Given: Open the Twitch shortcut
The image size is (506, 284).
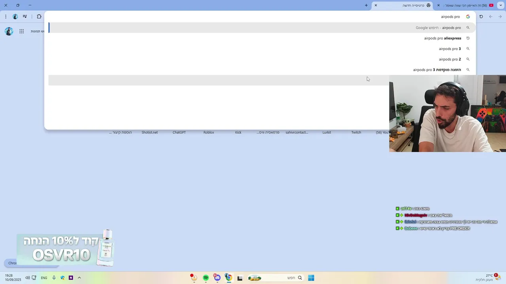Looking at the screenshot, I should (356, 133).
